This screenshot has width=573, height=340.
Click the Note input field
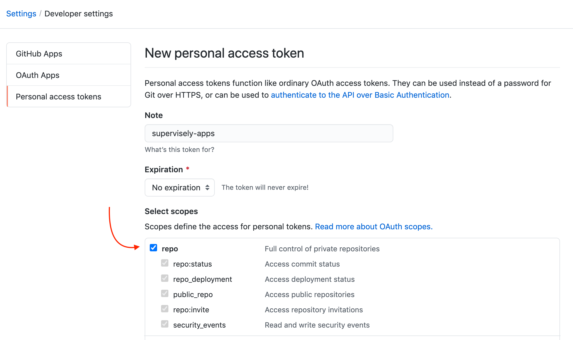(269, 133)
